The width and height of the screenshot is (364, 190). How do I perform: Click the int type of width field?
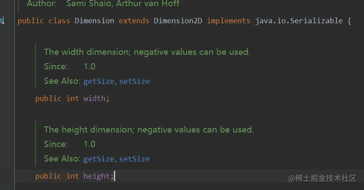73,98
